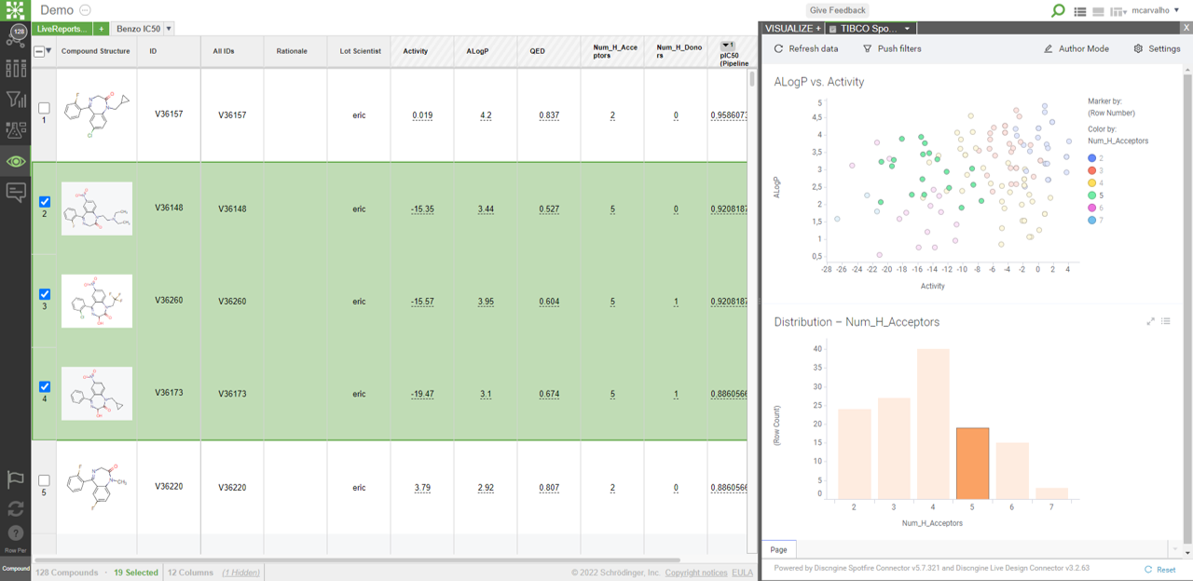1193x581 pixels.
Task: Check the checkbox for row 1
Action: 44,108
